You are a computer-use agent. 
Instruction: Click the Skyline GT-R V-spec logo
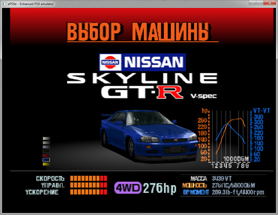point(142,85)
